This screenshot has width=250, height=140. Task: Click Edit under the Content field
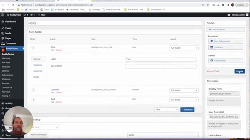click(x=52, y=93)
